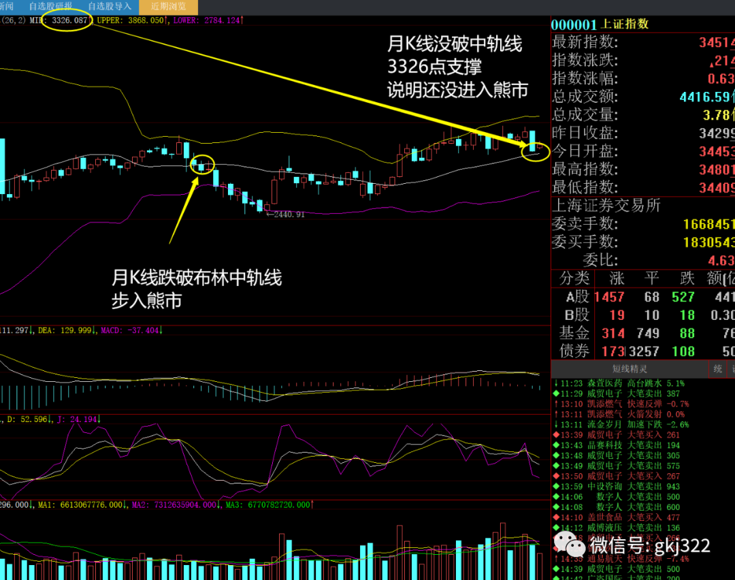The image size is (735, 580).
Task: Open the 14:12 威博液压 大笔卖出 alert
Action: coord(617,528)
